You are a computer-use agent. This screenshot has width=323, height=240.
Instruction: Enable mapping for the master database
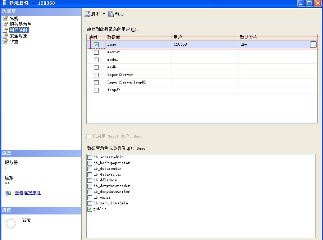coord(96,52)
